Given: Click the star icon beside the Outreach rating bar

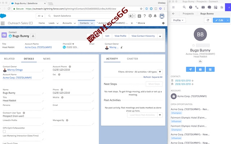Looking at the screenshot, I should 193,45.
